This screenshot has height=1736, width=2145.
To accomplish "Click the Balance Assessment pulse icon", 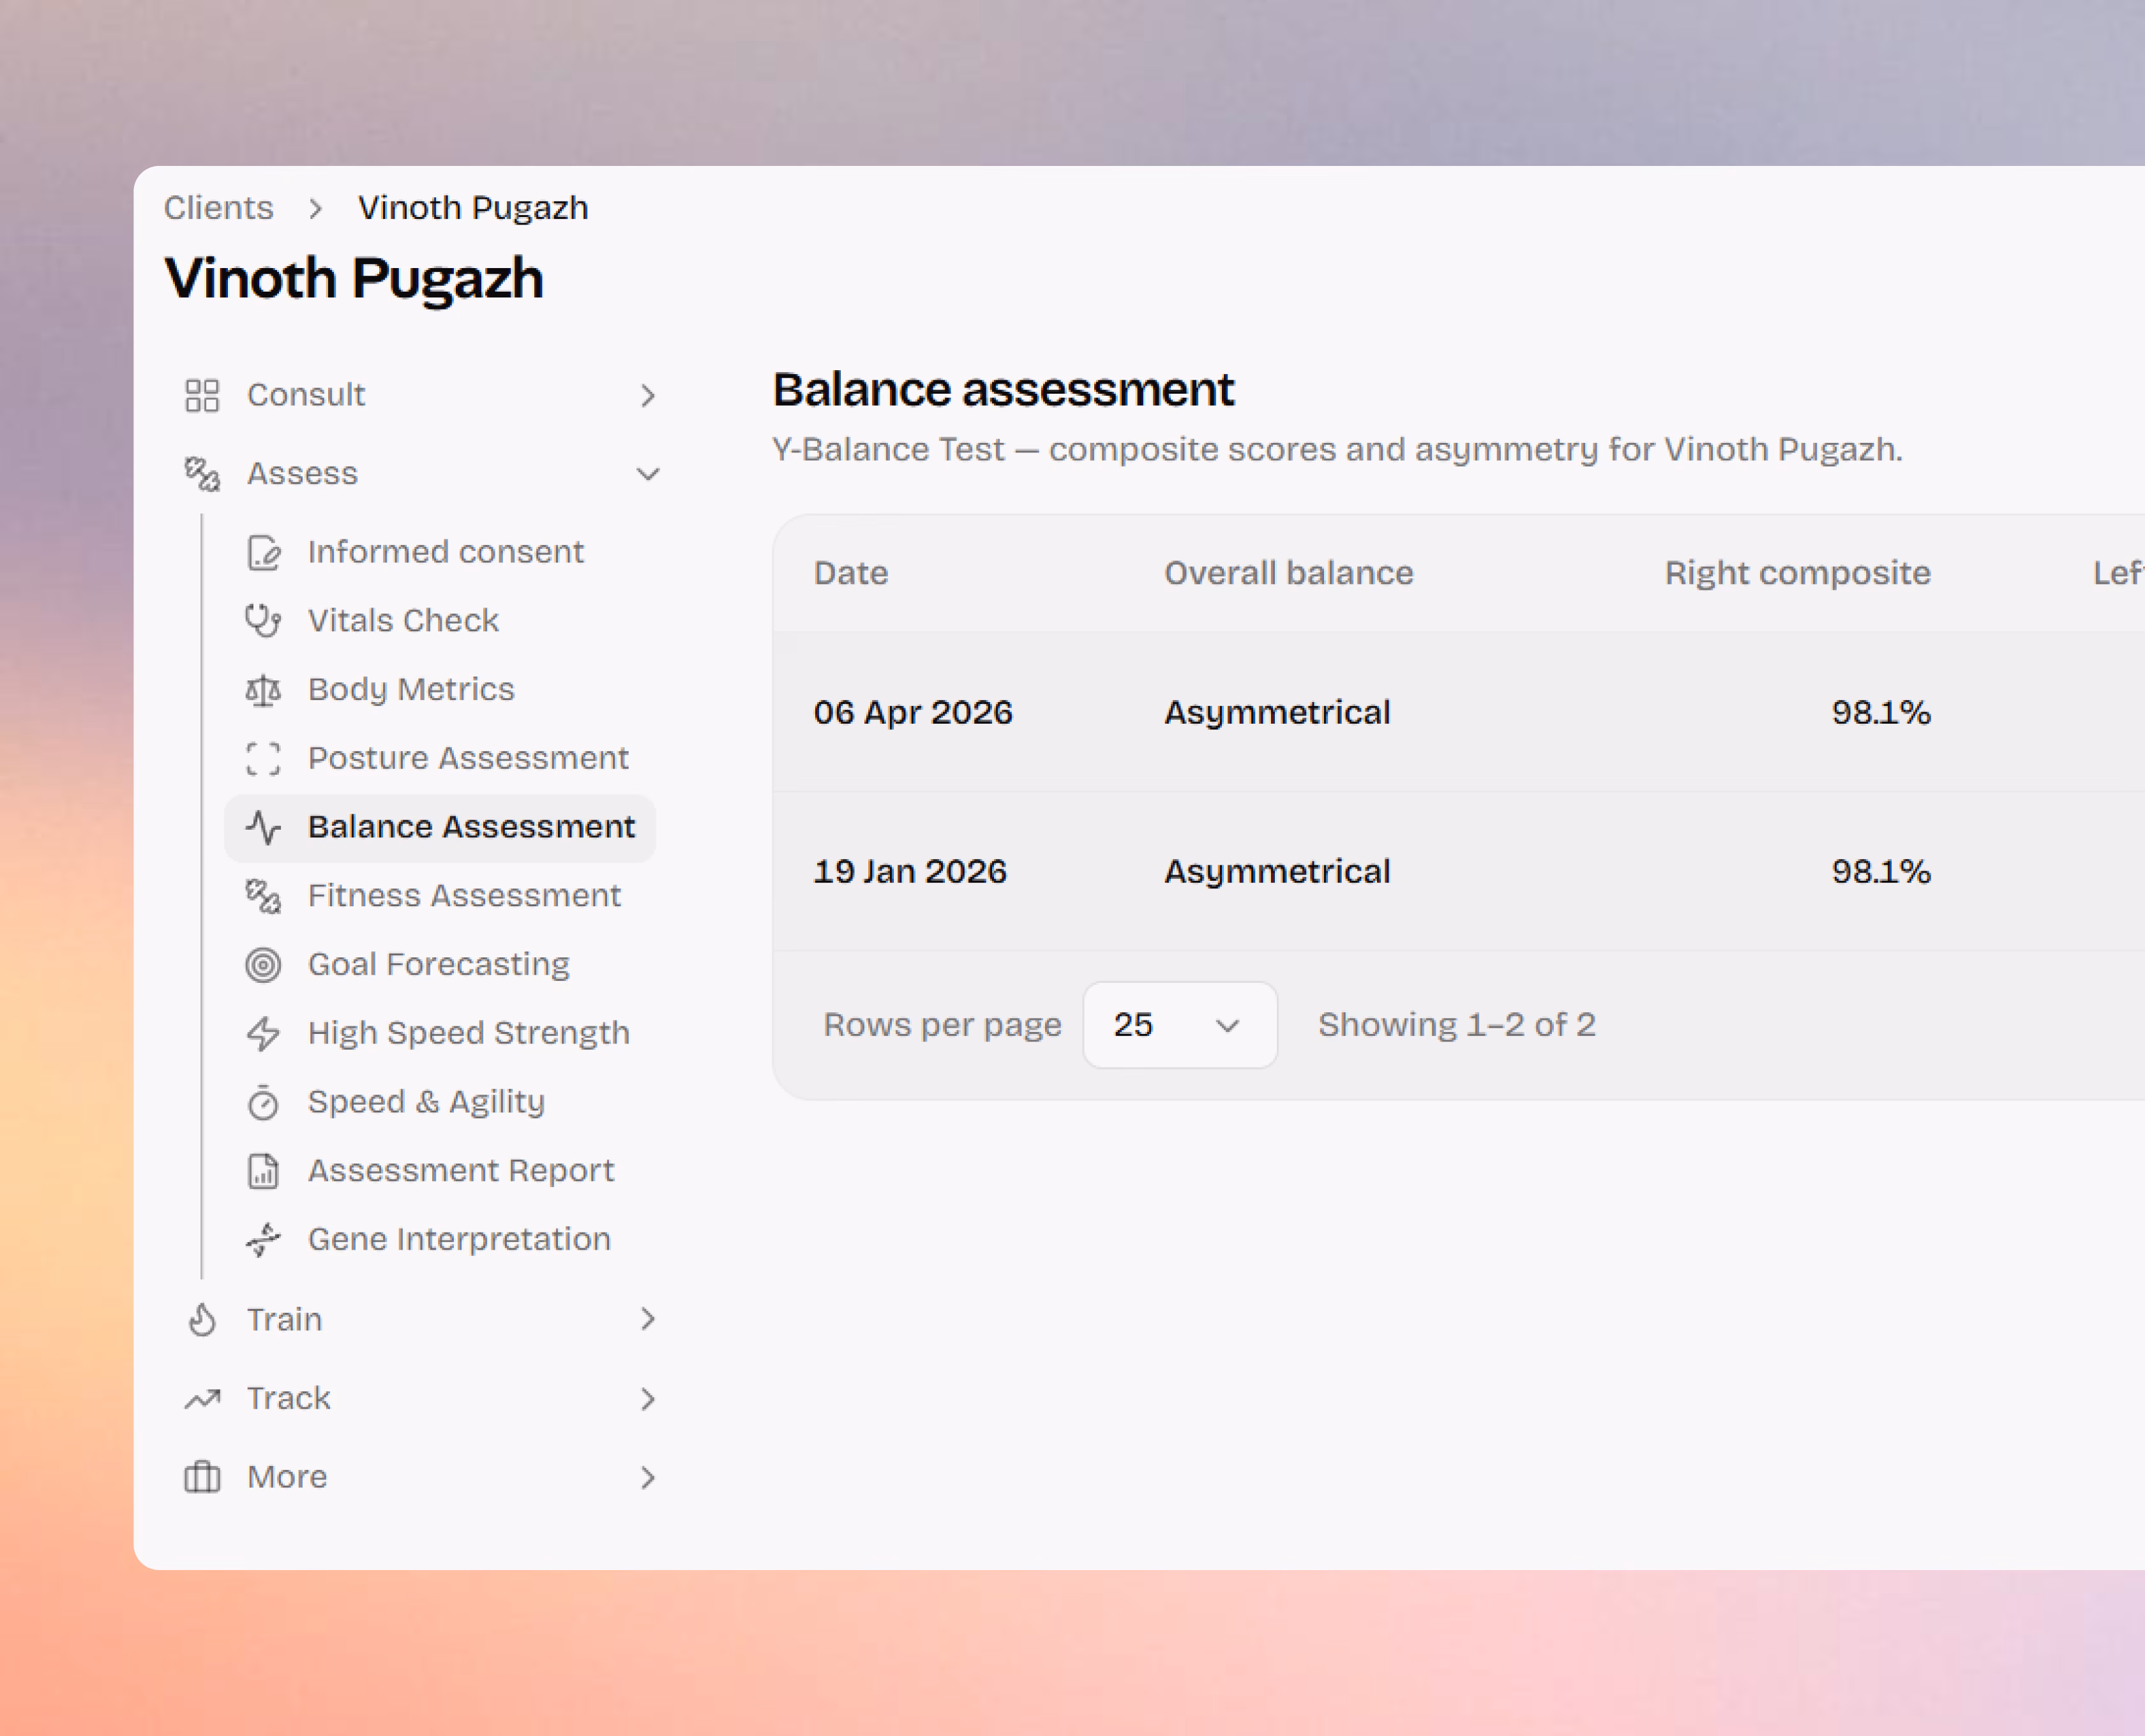I will tap(263, 828).
